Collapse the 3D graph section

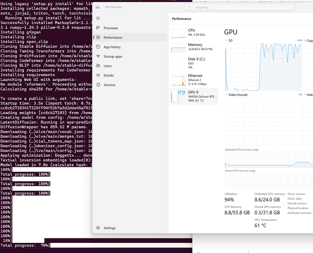point(226,40)
